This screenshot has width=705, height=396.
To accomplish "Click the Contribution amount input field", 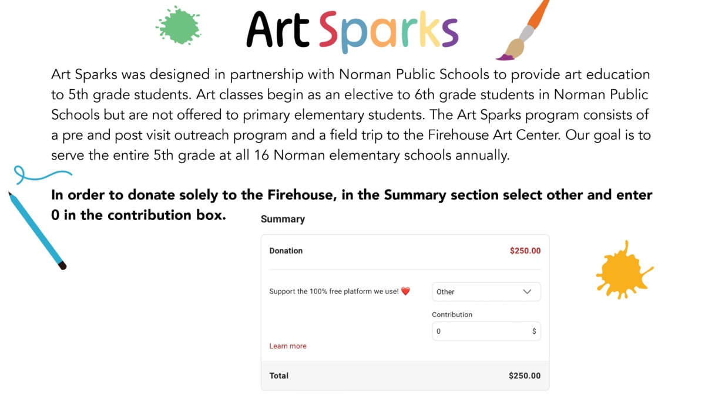I will coord(479,331).
